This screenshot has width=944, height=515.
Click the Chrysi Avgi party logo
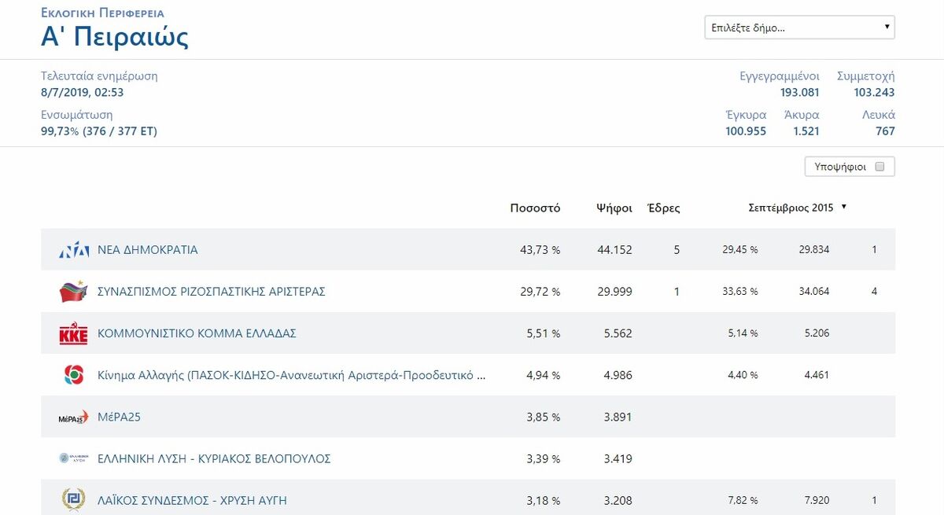click(x=74, y=500)
